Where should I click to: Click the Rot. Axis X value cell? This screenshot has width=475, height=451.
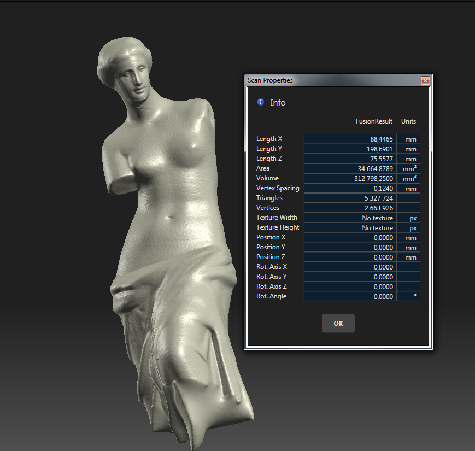350,267
